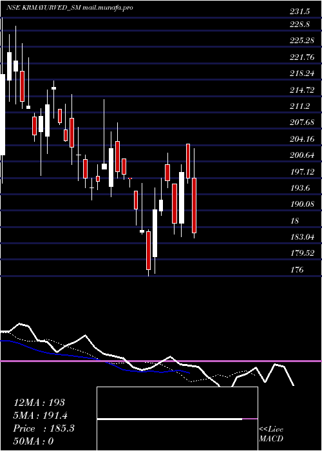
Task: Click the 50MA : 0 readout
Action: 33,441
